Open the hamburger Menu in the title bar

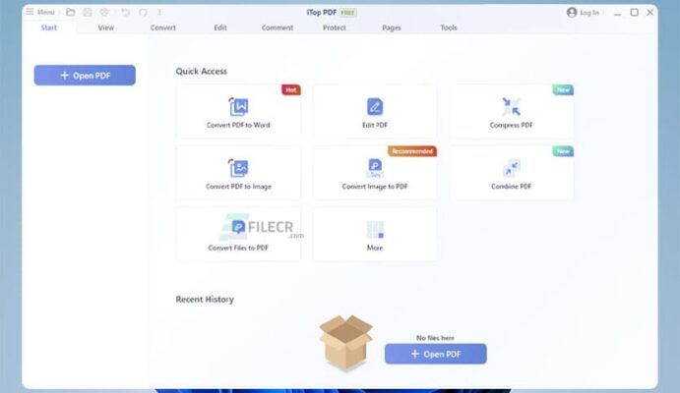pos(40,12)
